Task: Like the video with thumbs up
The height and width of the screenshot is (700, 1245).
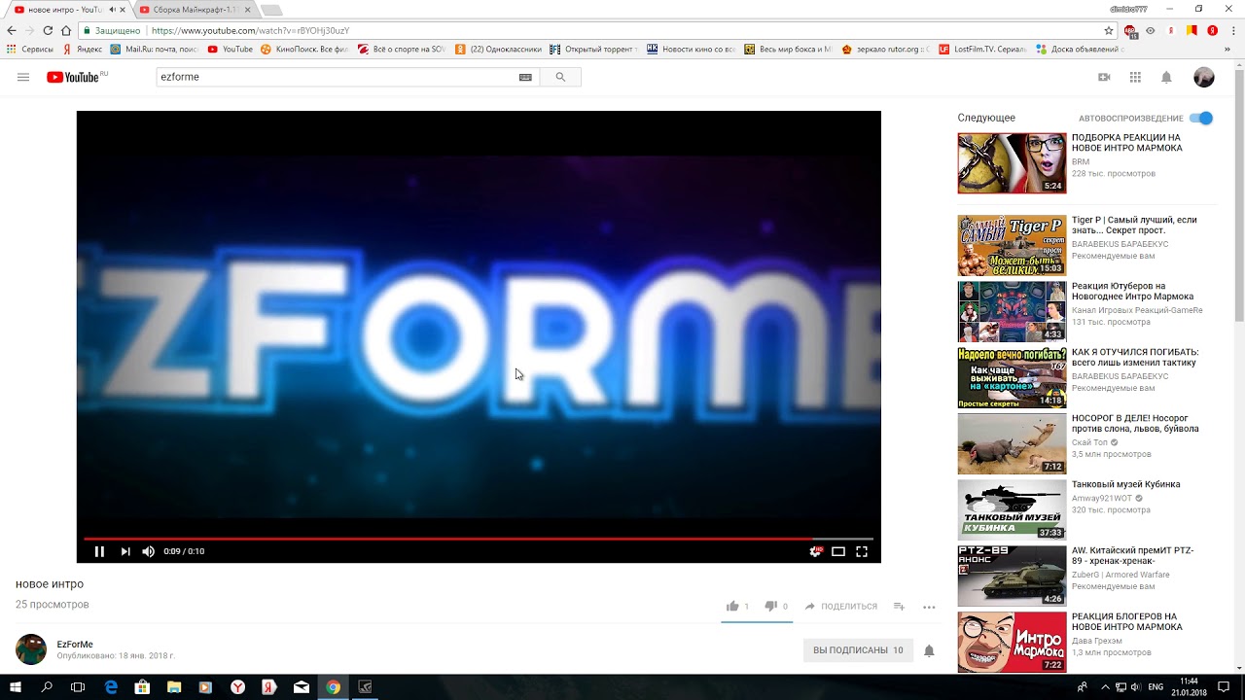Action: coord(732,607)
